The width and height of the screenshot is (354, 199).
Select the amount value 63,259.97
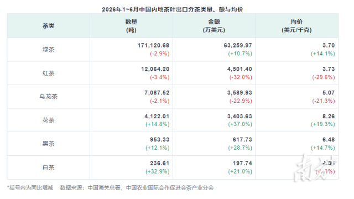click(x=238, y=45)
